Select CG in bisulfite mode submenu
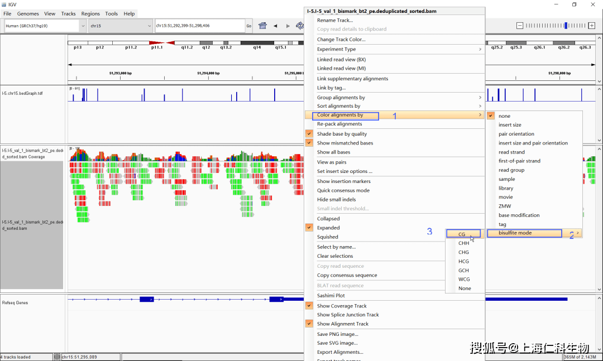The image size is (603, 361). [462, 234]
